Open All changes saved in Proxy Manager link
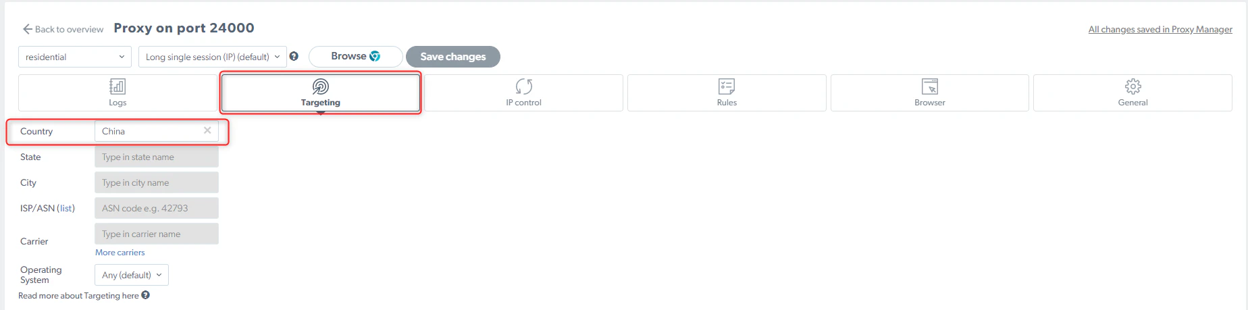Image resolution: width=1248 pixels, height=310 pixels. [1160, 29]
